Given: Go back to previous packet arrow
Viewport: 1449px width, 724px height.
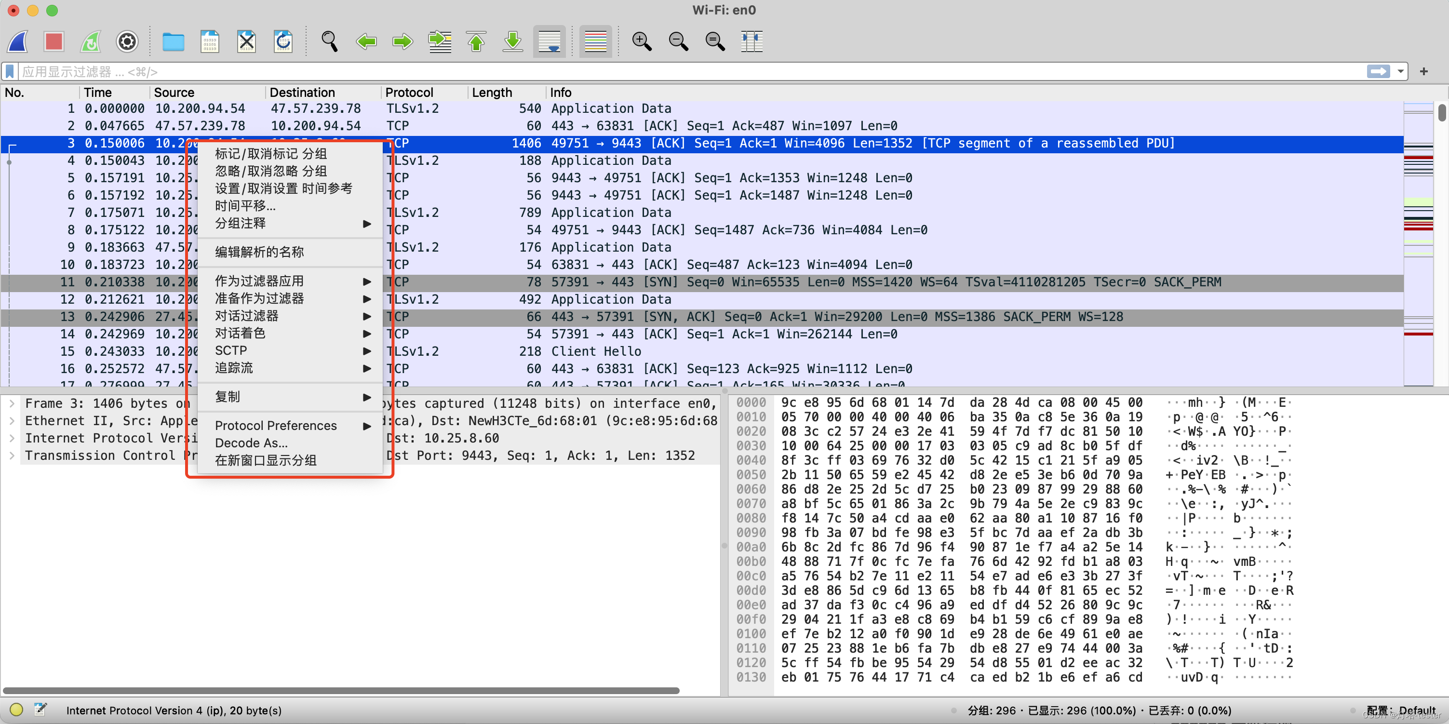Looking at the screenshot, I should pos(366,41).
